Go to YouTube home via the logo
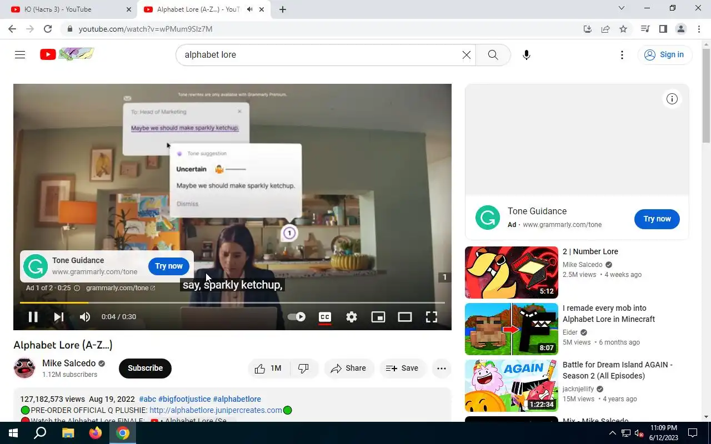The image size is (711, 444). 67,54
